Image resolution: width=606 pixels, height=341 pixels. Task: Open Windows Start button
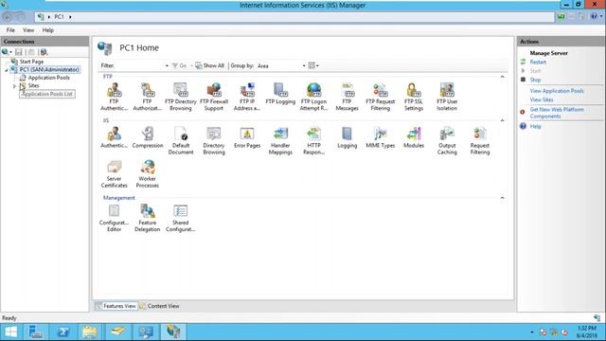(x=10, y=332)
